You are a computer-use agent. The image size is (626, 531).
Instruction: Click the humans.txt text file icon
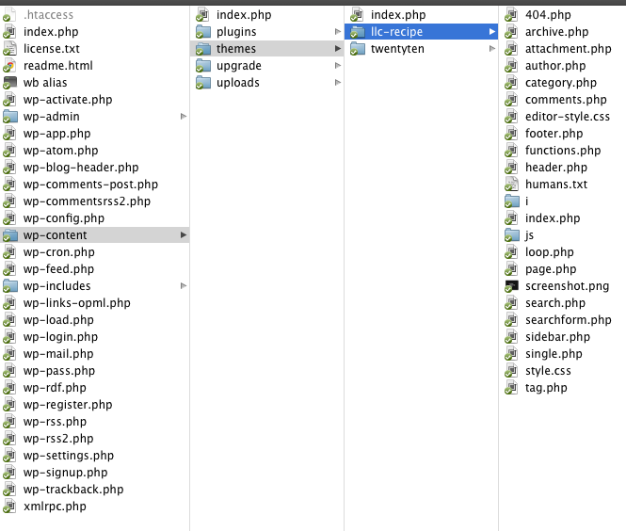pyautogui.click(x=511, y=185)
